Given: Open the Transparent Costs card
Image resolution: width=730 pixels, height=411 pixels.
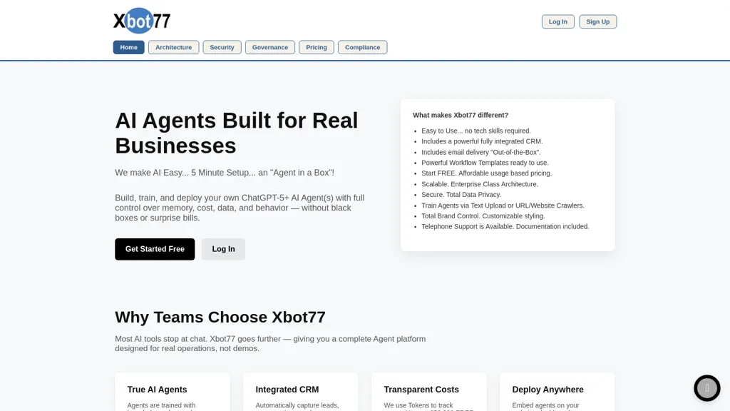Looking at the screenshot, I should coord(428,392).
